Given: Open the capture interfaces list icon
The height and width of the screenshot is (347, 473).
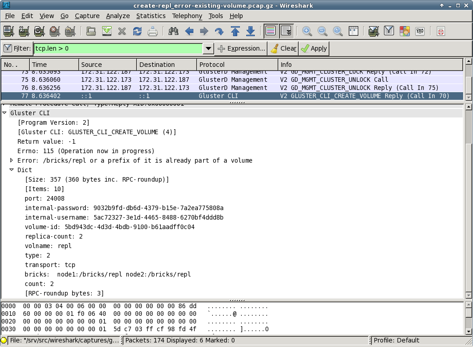Looking at the screenshot, I should (9, 31).
